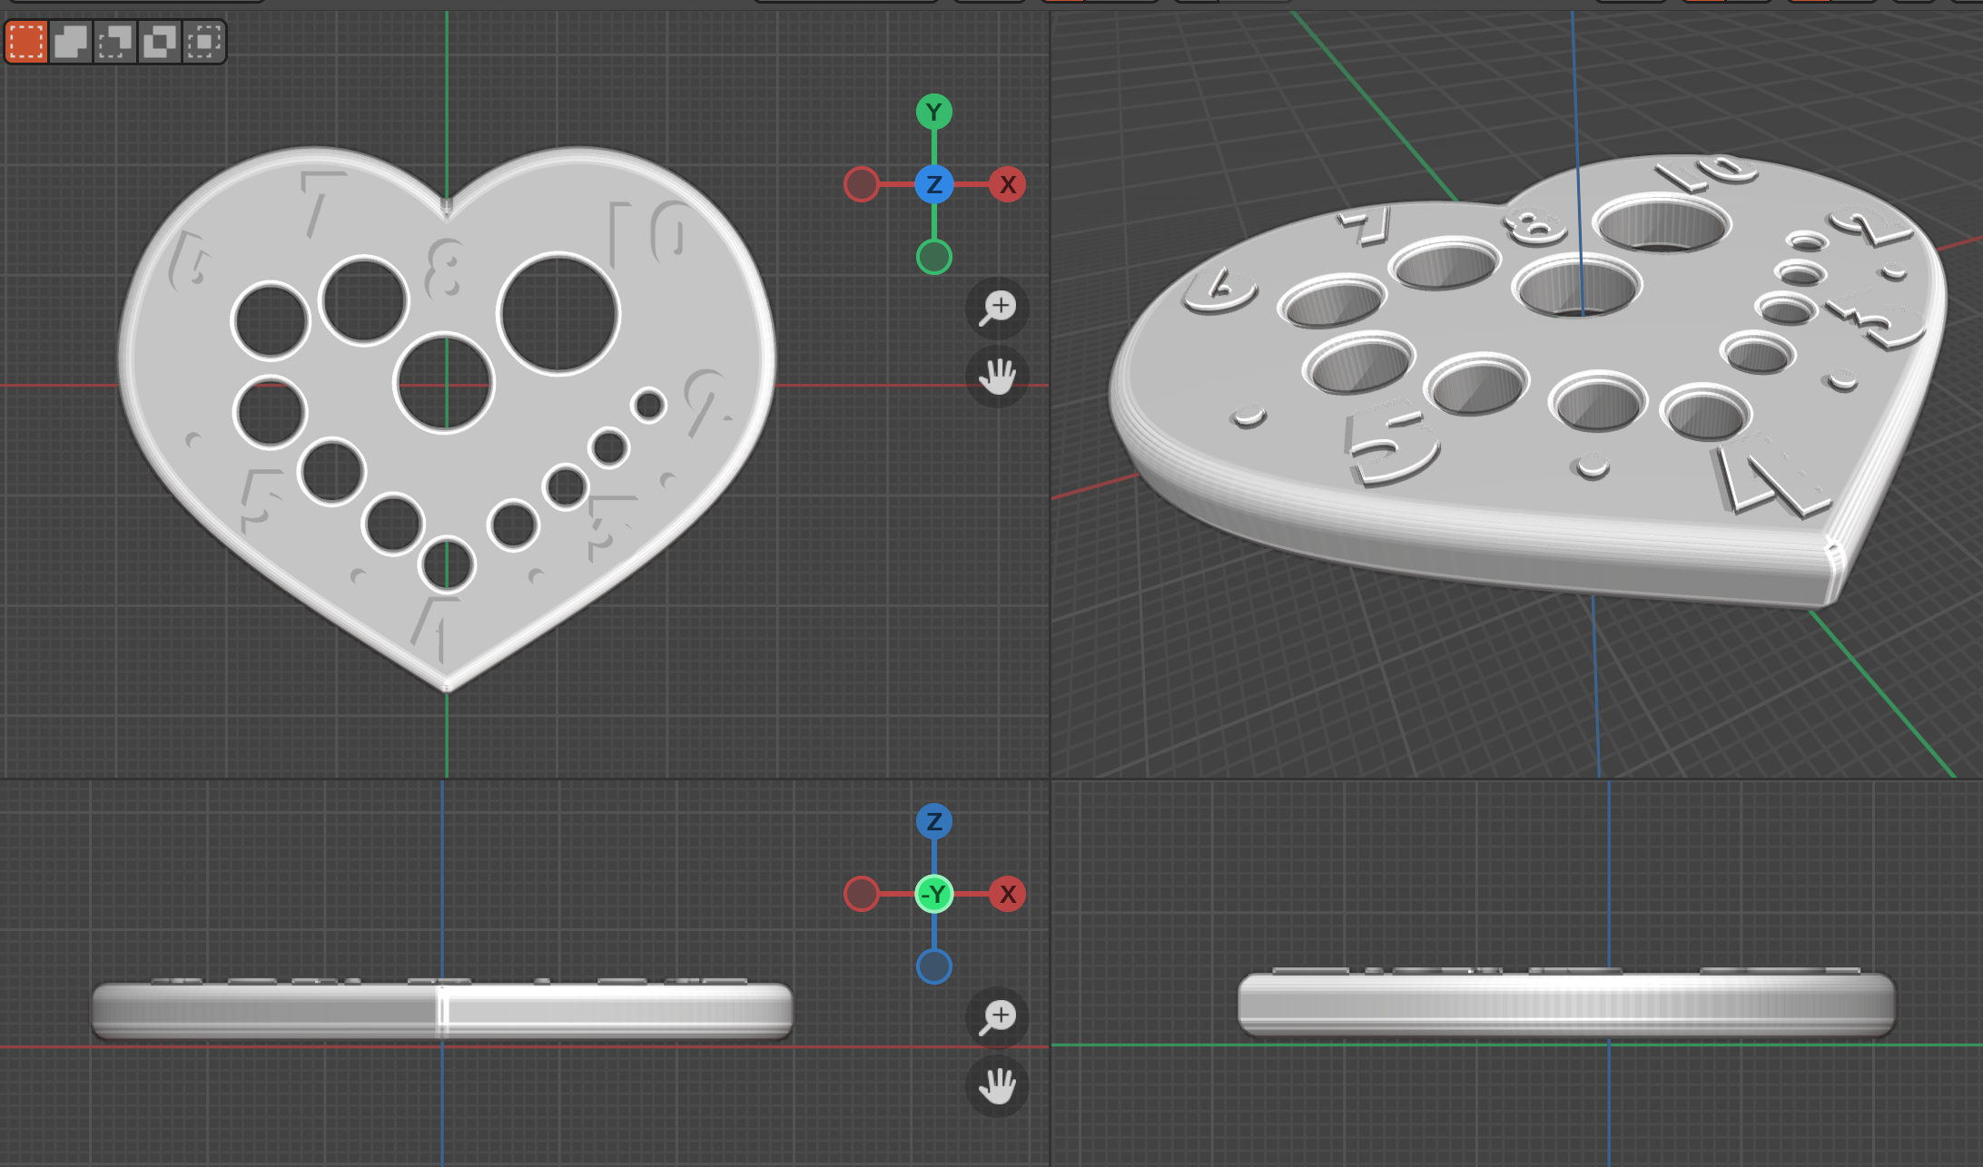
Task: Click negative X circle in top view gizmo
Action: [861, 185]
